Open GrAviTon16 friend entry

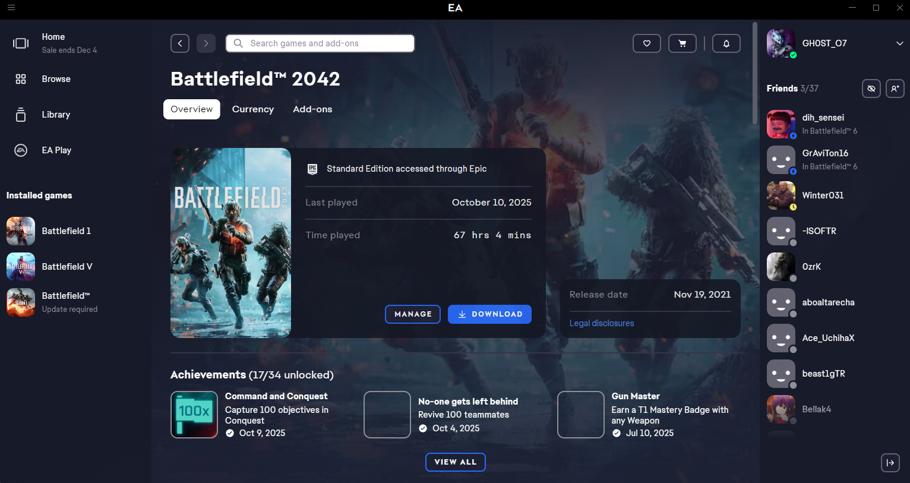coord(835,160)
